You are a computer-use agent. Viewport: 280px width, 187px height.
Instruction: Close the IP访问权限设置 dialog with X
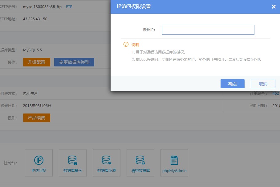[x=274, y=7]
